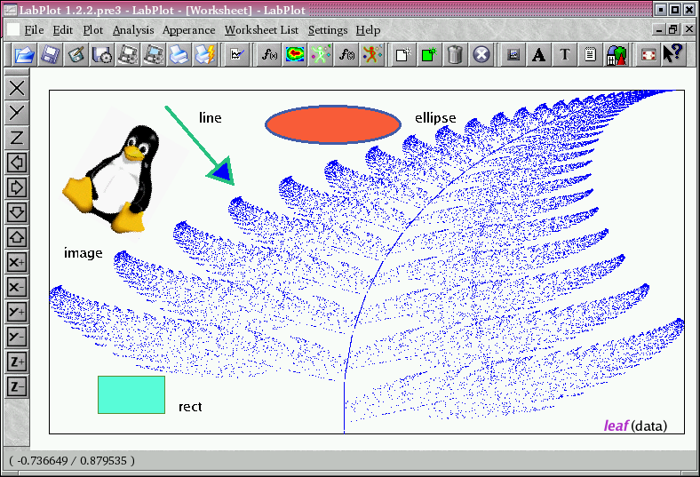Select the cyan rectangle shape
The height and width of the screenshot is (477, 700).
click(x=131, y=394)
